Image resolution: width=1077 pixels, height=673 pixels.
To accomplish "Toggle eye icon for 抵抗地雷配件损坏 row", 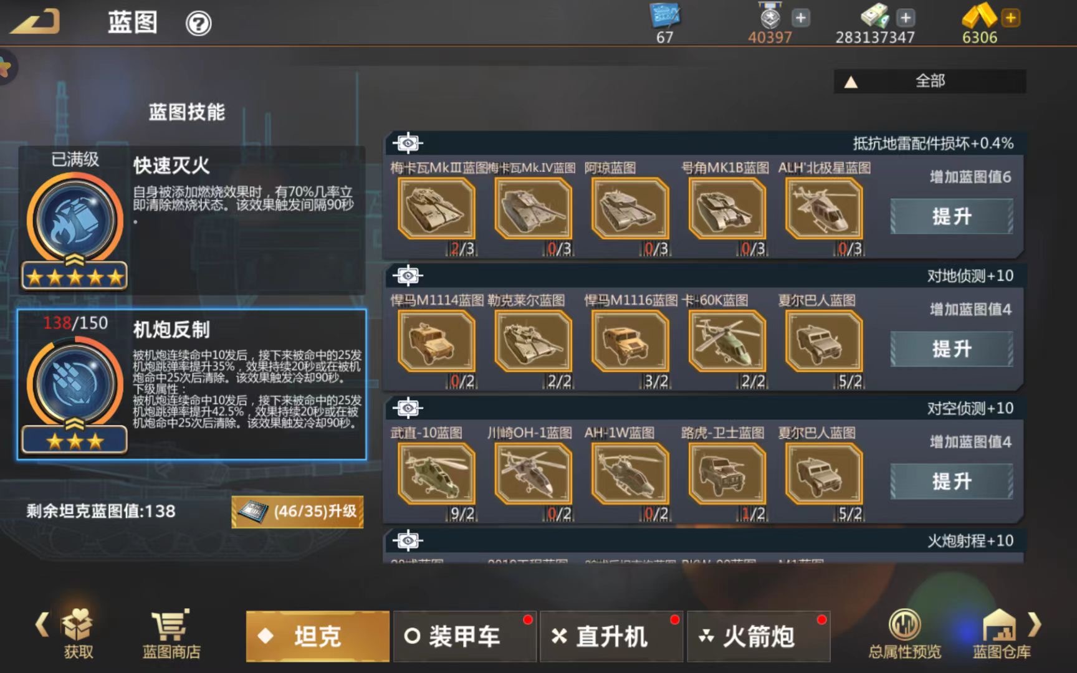I will [x=408, y=143].
